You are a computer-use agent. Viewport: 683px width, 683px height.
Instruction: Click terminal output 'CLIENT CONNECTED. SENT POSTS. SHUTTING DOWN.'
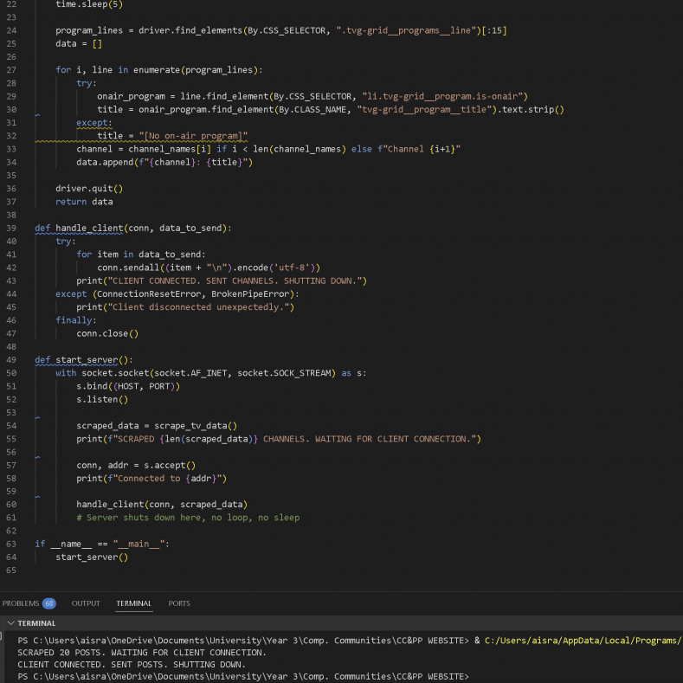(132, 665)
